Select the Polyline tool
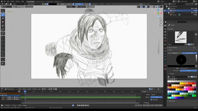The width and height of the screenshot is (198, 111). [3, 41]
